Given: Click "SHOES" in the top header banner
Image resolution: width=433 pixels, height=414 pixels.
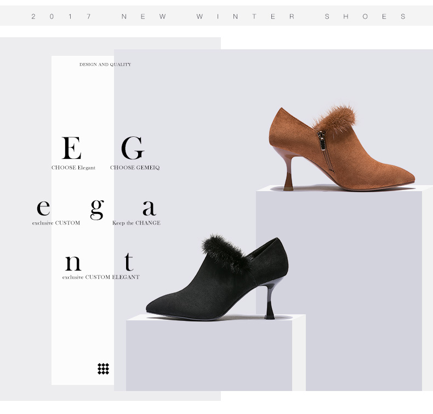Looking at the screenshot, I should coord(365,16).
